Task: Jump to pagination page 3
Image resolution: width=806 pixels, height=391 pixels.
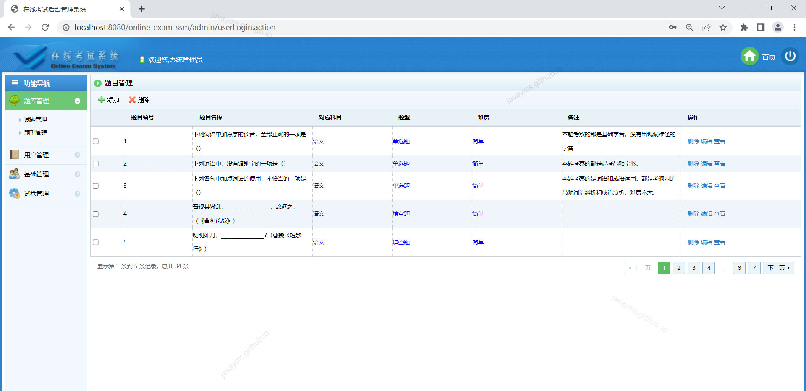Action: point(693,268)
